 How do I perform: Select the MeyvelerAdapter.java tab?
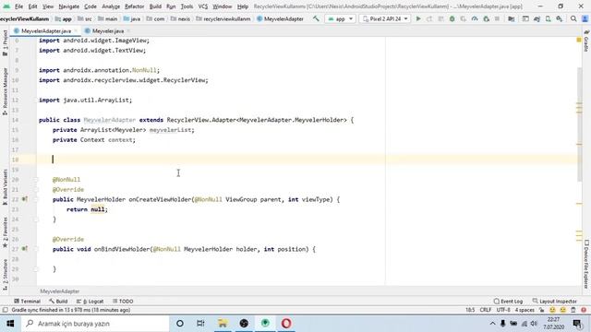pos(46,30)
